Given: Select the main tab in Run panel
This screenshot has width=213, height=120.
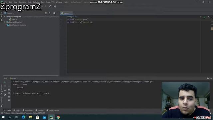Looking at the screenshot, I should click(x=14, y=78).
